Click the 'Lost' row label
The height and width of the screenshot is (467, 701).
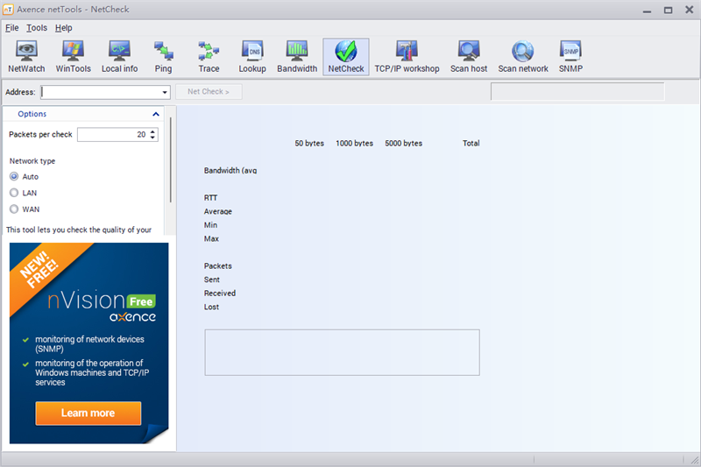click(211, 307)
